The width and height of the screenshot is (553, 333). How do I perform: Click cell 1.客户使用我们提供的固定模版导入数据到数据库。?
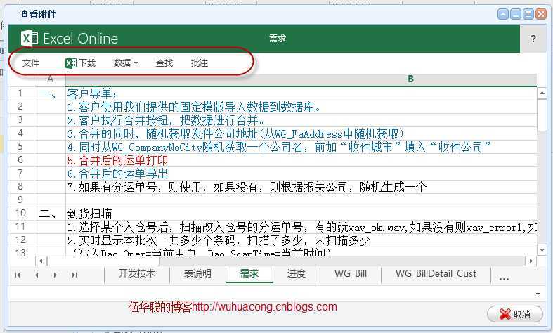point(194,107)
